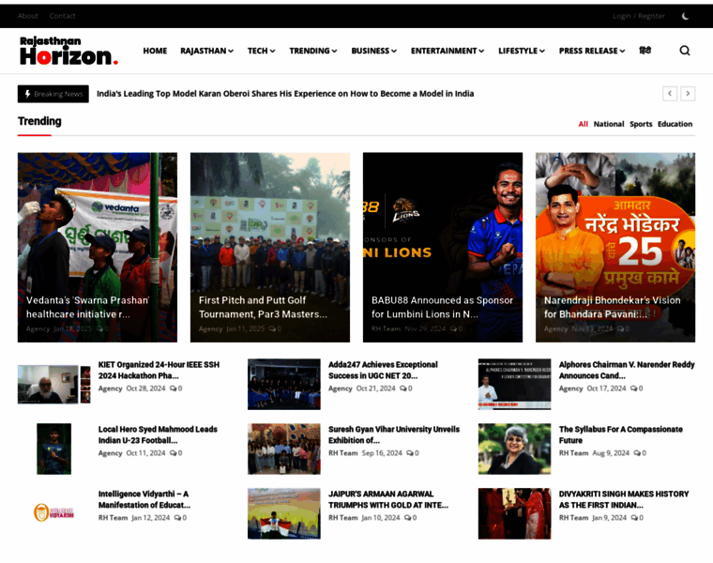The image size is (713, 563).
Task: Open The Syllabus For A Compassionate Future
Action: tap(621, 434)
